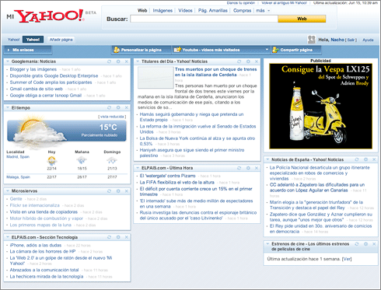
Task: Close Titulares del Día module
Action: [257, 61]
